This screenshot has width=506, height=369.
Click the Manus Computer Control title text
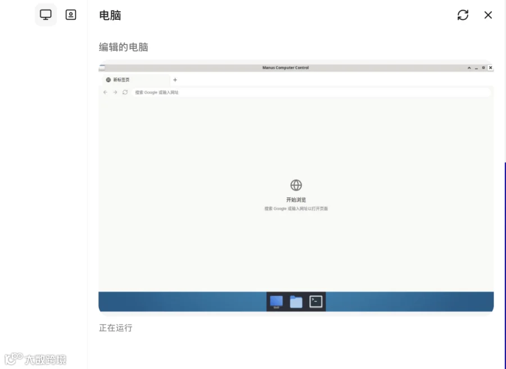[285, 68]
